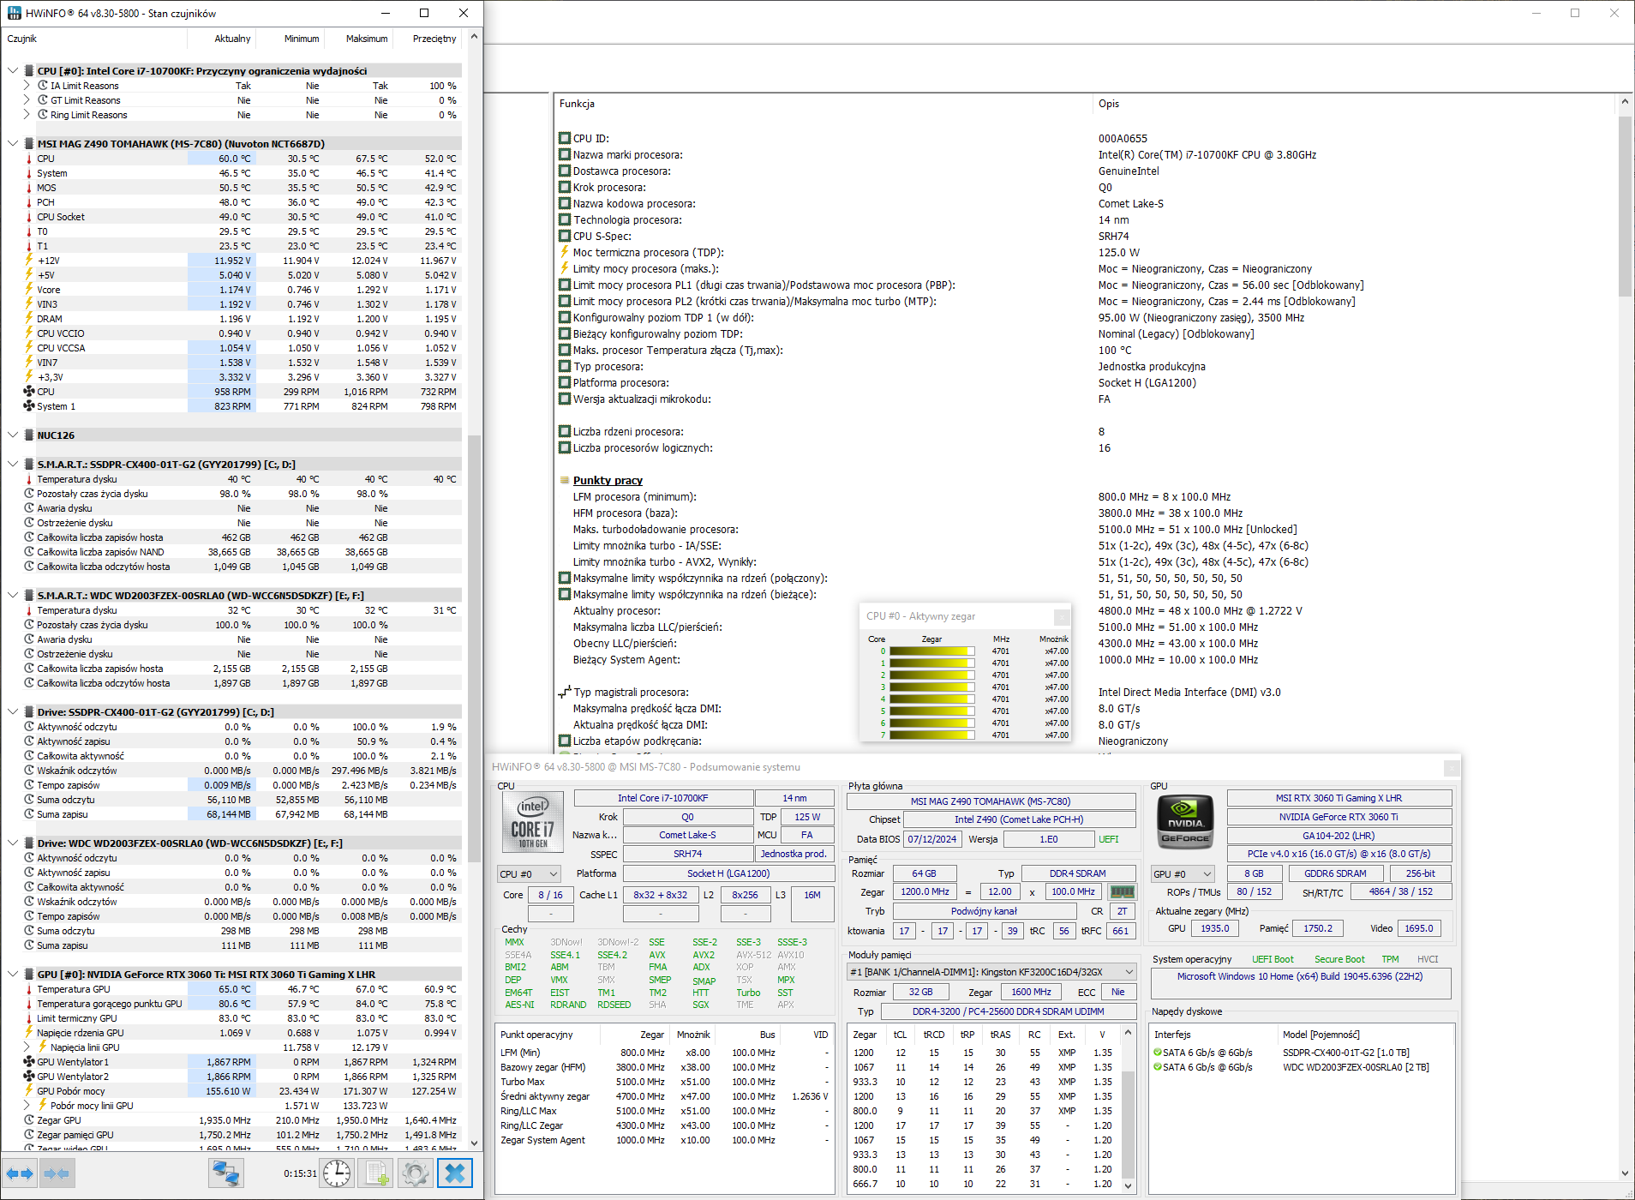Open the CPU #0 selector dropdown
The width and height of the screenshot is (1635, 1200).
click(x=529, y=874)
